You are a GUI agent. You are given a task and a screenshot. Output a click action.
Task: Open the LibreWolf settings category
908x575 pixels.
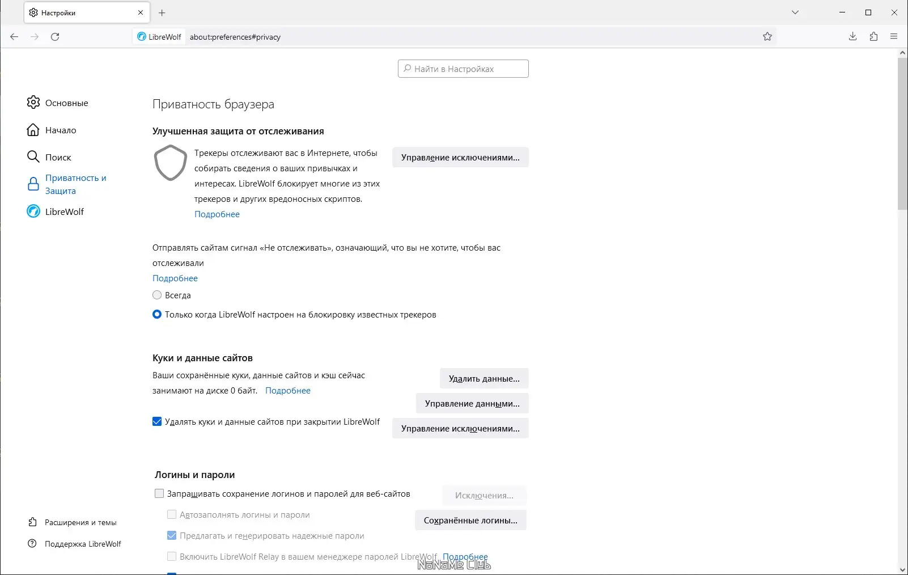point(65,212)
